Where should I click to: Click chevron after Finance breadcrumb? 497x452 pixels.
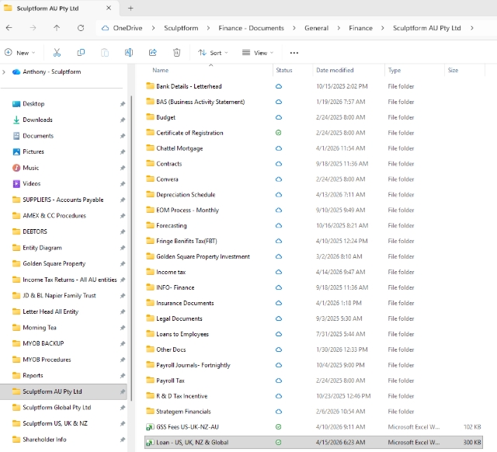point(383,28)
